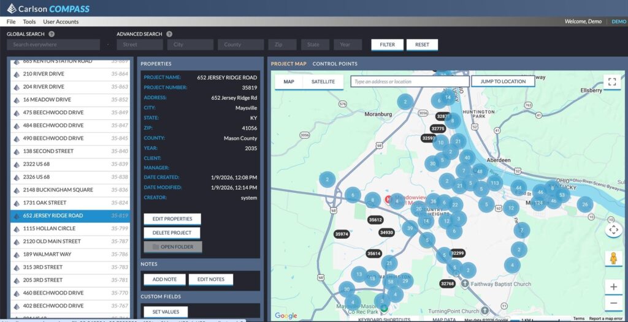
Task: Switch map to Map view
Action: click(x=289, y=81)
